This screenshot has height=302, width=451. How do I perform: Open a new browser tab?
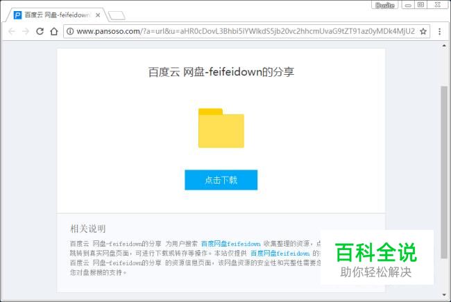(117, 15)
